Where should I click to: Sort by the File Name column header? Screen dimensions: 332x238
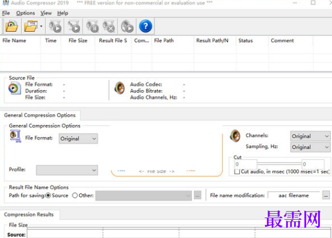pos(20,41)
